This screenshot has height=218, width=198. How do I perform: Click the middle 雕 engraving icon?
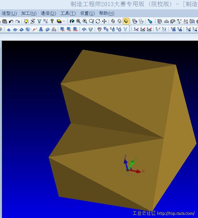click(x=69, y=29)
